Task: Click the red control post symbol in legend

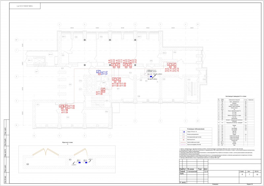Action: [184, 140]
